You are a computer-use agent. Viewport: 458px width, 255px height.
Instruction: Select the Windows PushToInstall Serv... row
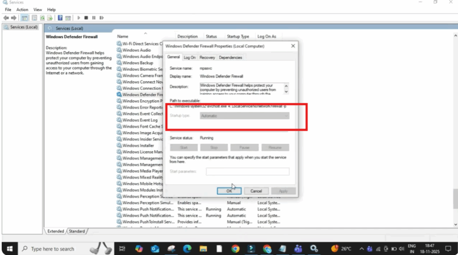(148, 222)
